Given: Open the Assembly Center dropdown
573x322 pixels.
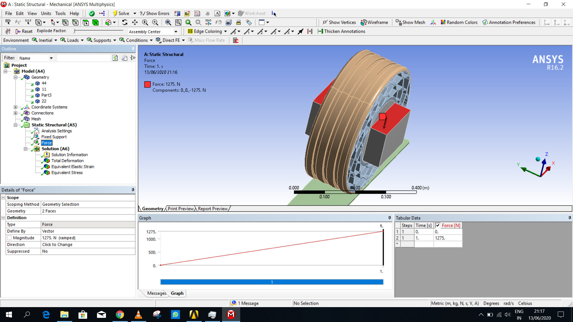Looking at the screenshot, I should (x=176, y=32).
